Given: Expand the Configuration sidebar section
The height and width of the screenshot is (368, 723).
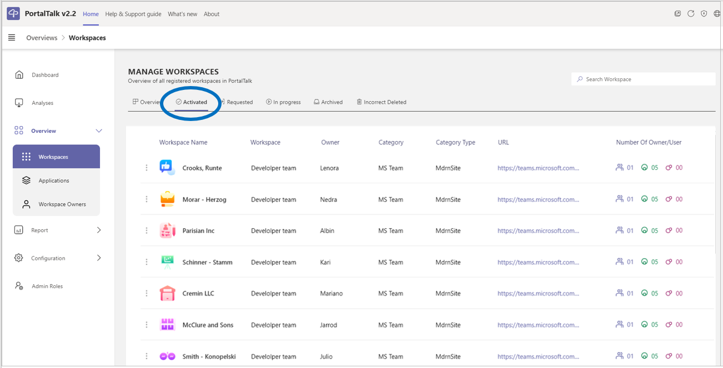Looking at the screenshot, I should point(99,258).
